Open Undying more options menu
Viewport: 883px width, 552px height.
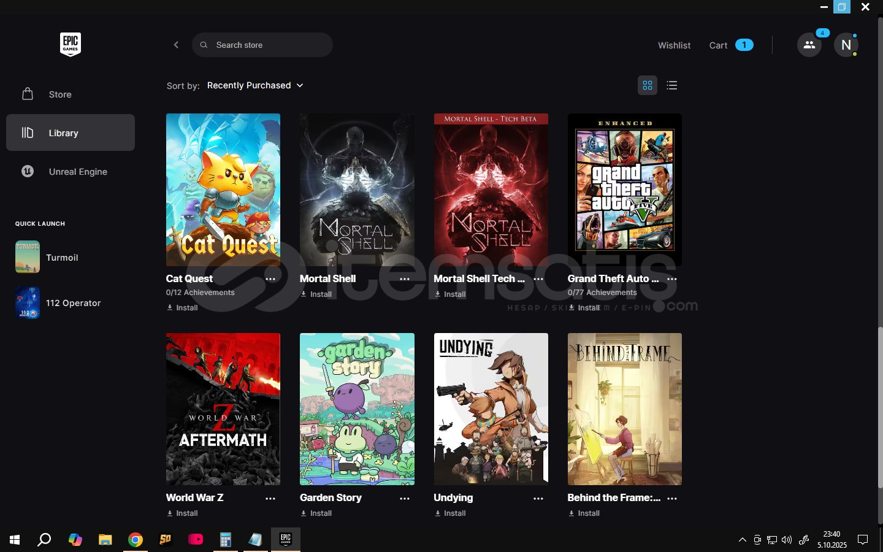[x=538, y=499]
